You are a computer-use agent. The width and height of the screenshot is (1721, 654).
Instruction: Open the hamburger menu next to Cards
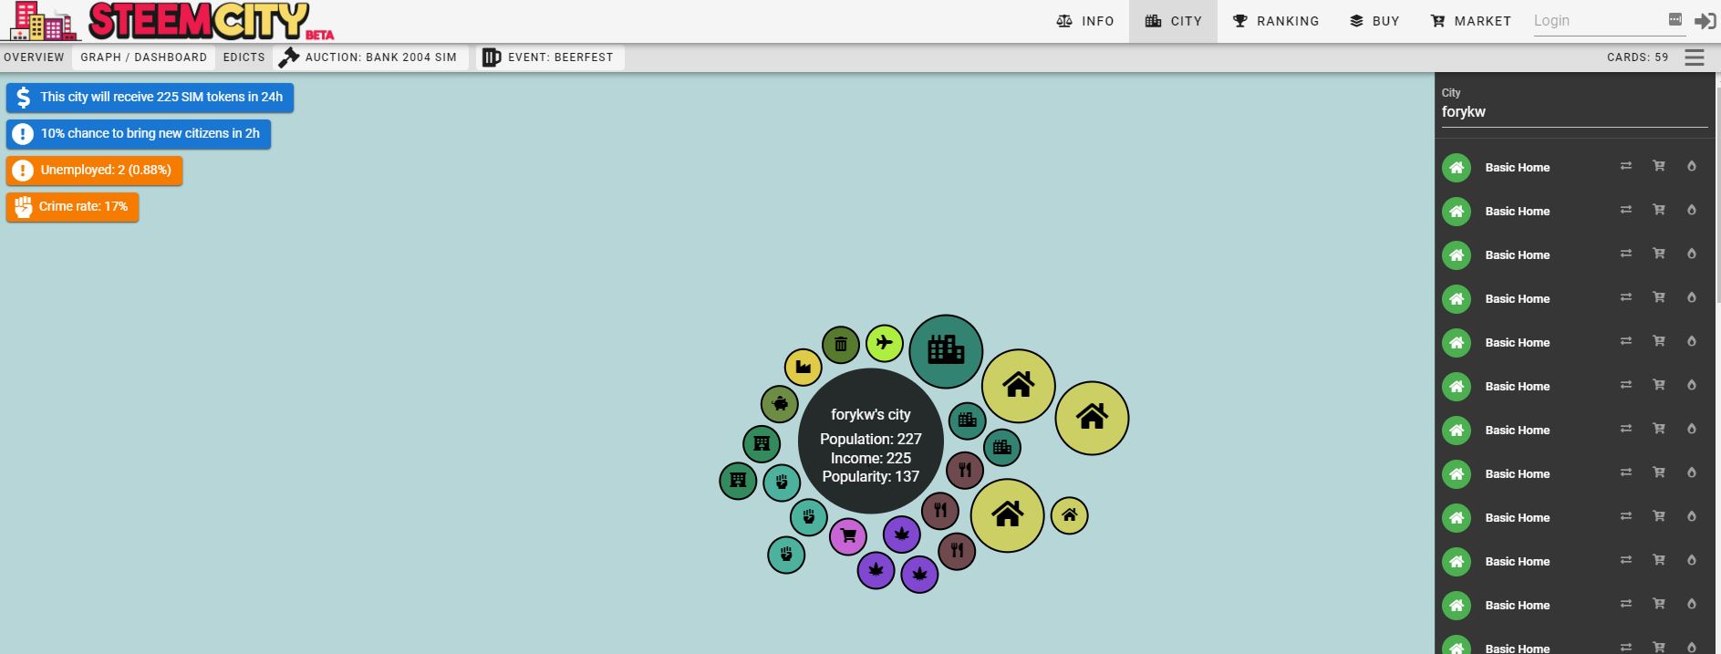pyautogui.click(x=1695, y=57)
